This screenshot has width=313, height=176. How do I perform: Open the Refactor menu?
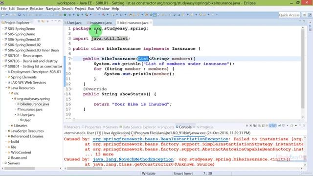(37, 9)
